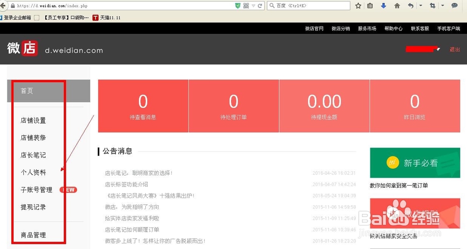The width and height of the screenshot is (467, 249).
Task: Click timestamp 2015-11-06 14:59:58
Action: tap(334, 207)
